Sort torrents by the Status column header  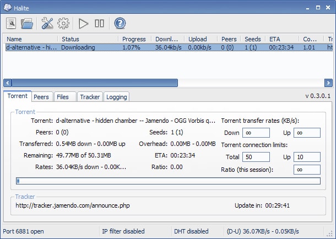pos(88,39)
